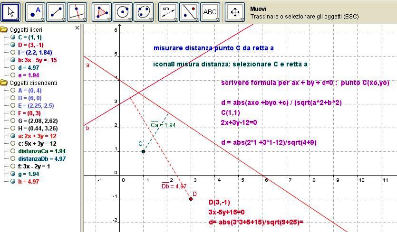Show hidden line c: 5x + 3y = 12
This screenshot has height=232, width=397.
[13, 144]
